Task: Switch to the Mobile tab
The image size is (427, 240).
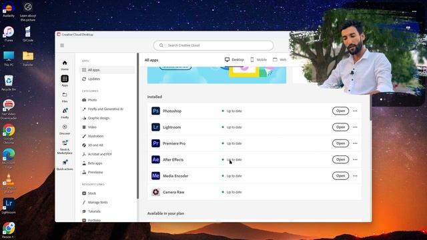Action: [x=258, y=59]
